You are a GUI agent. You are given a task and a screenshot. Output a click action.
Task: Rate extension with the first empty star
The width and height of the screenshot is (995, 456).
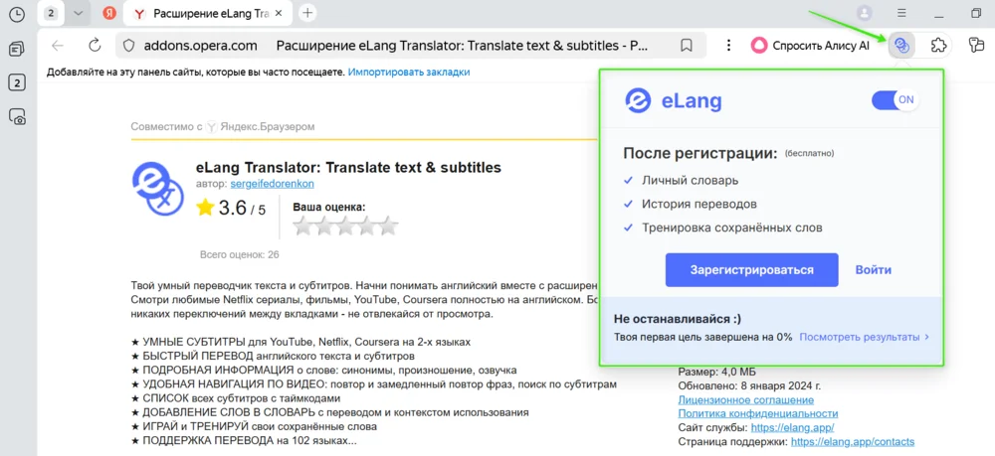coord(303,227)
